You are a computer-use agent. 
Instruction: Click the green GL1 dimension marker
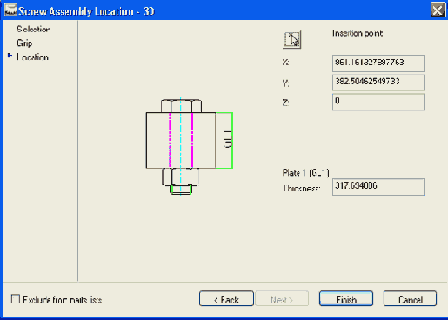224,140
